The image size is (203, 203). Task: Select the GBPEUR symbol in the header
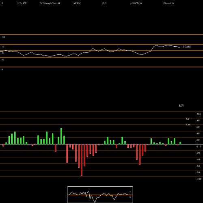click(x=137, y=3)
